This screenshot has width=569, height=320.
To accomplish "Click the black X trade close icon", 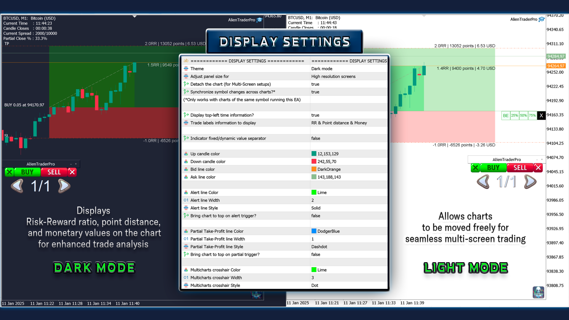I will point(541,116).
